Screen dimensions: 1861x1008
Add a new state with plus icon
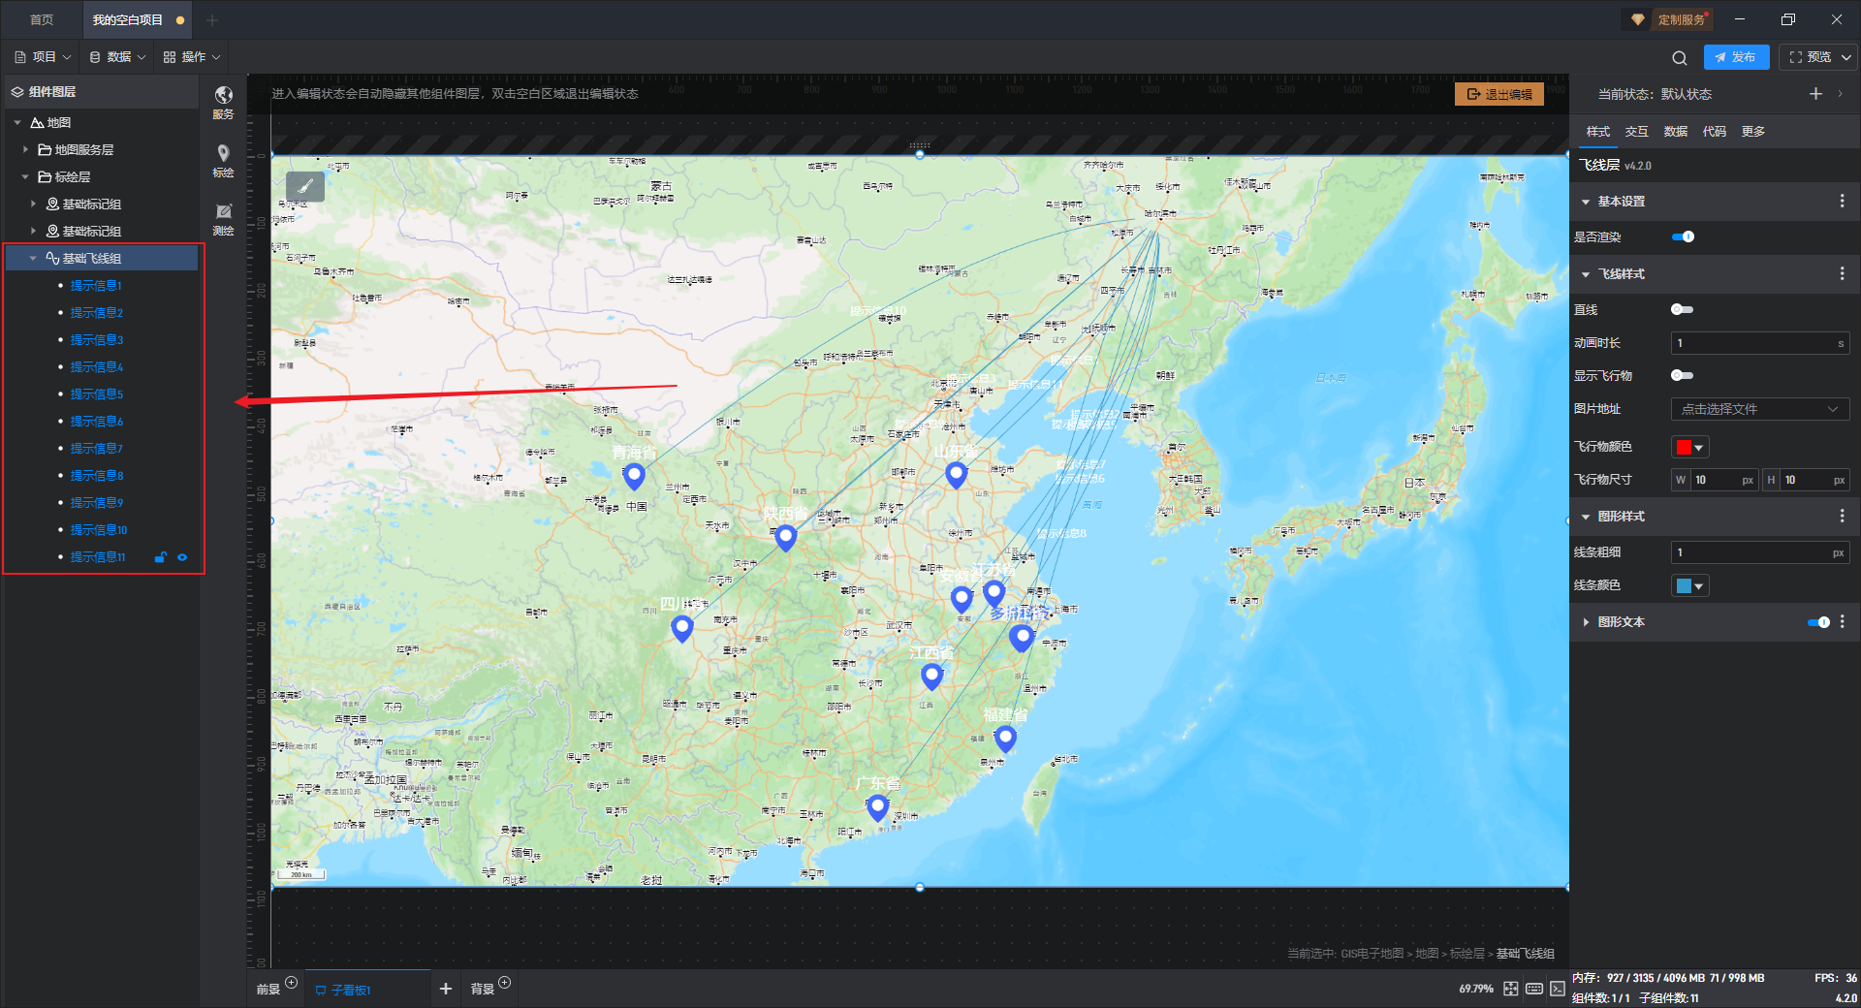tap(1815, 94)
